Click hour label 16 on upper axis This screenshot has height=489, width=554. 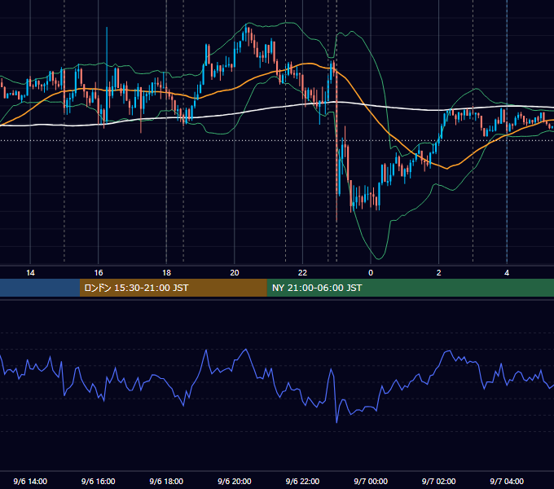[x=99, y=273]
